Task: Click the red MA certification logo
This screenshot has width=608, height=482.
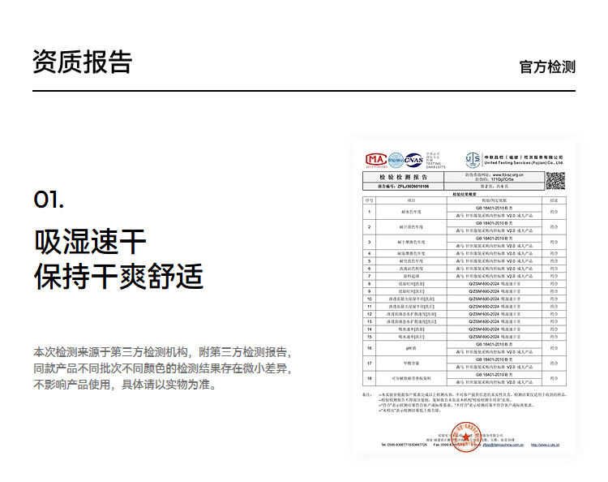Action: click(x=375, y=160)
